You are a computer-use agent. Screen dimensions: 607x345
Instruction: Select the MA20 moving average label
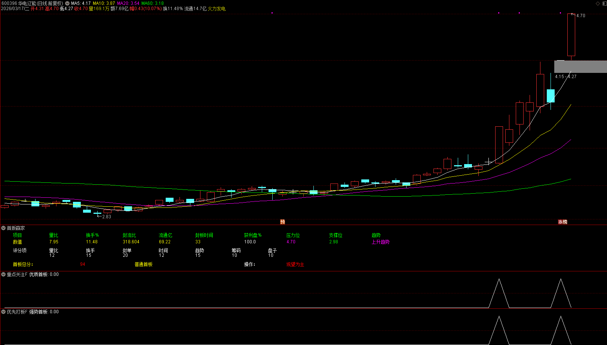coord(128,3)
